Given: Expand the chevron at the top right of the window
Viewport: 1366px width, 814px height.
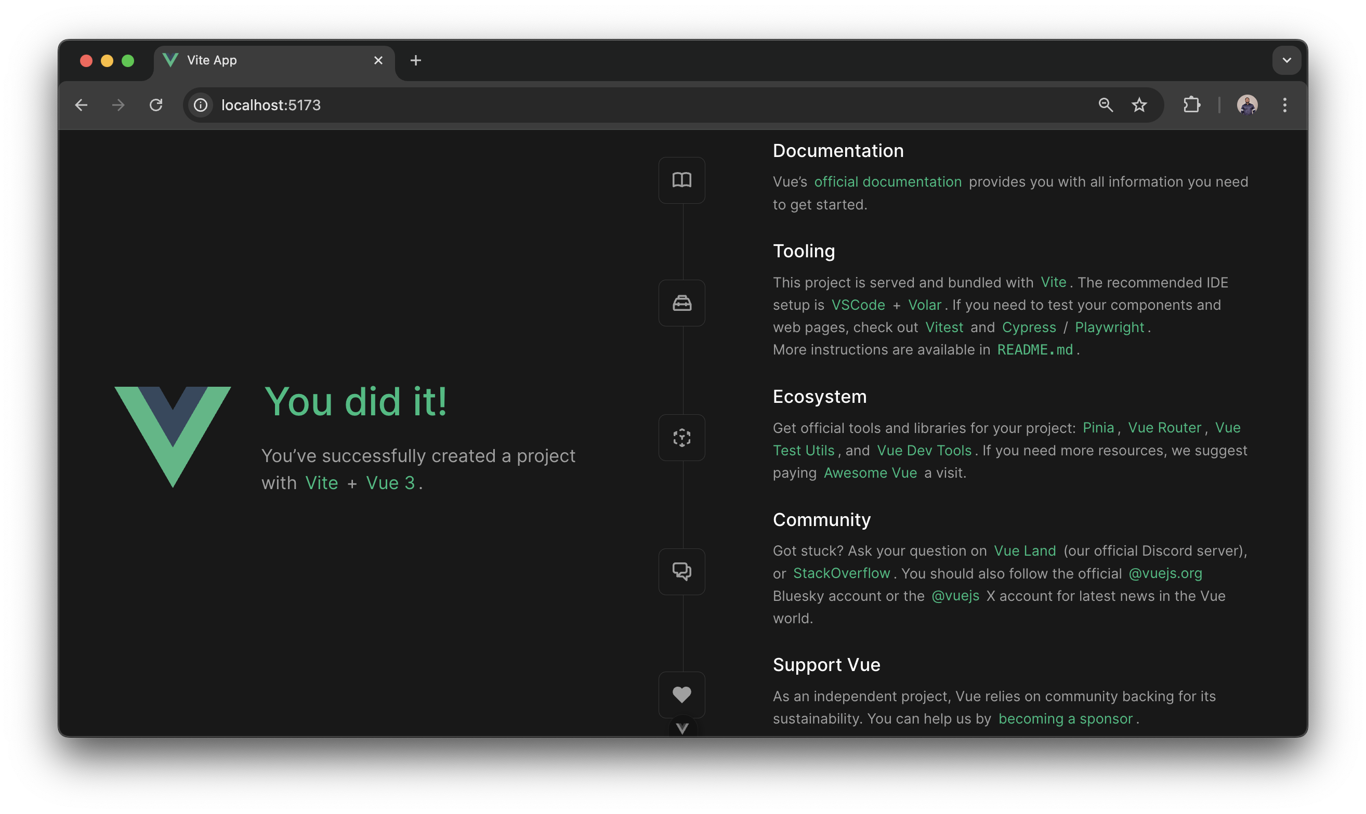Looking at the screenshot, I should pyautogui.click(x=1286, y=60).
